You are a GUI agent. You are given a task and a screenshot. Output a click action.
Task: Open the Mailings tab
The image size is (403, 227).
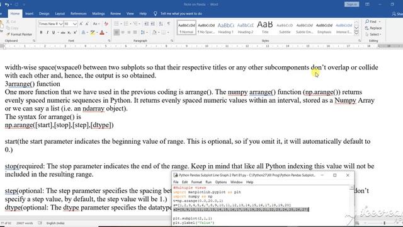pyautogui.click(x=98, y=14)
